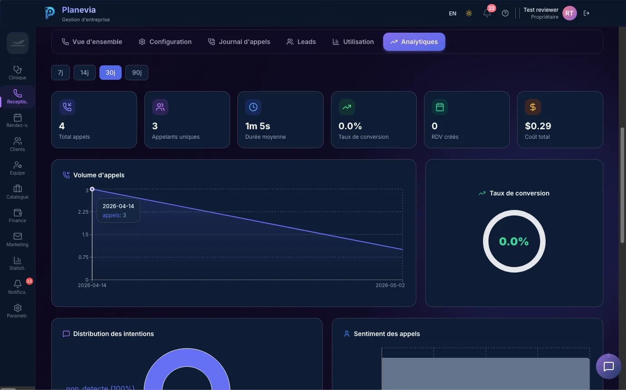
Task: Toggle the light/dark theme sun icon
Action: point(469,13)
